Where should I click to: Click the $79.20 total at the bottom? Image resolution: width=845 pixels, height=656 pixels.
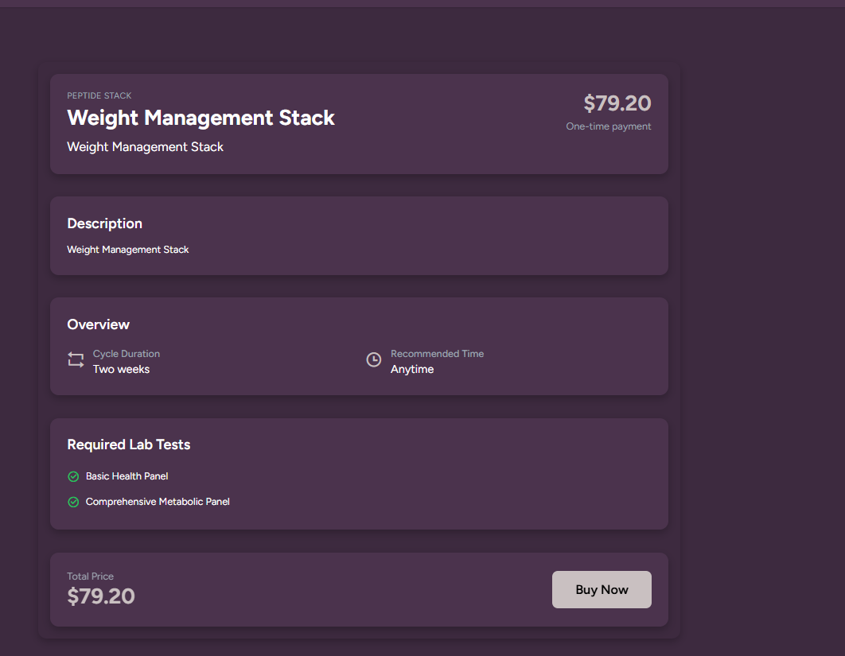pyautogui.click(x=100, y=596)
